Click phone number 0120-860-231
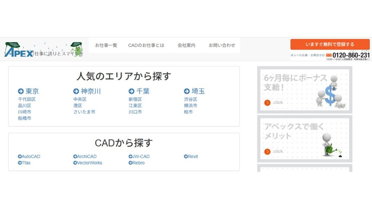The image size is (372, 209). [x=351, y=55]
